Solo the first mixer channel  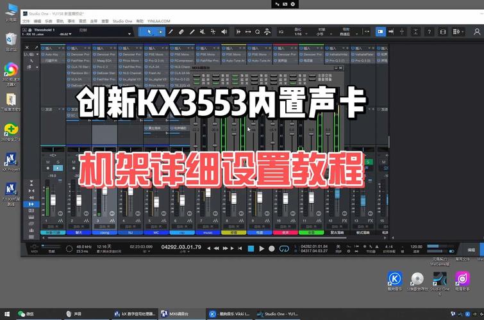click(57, 162)
